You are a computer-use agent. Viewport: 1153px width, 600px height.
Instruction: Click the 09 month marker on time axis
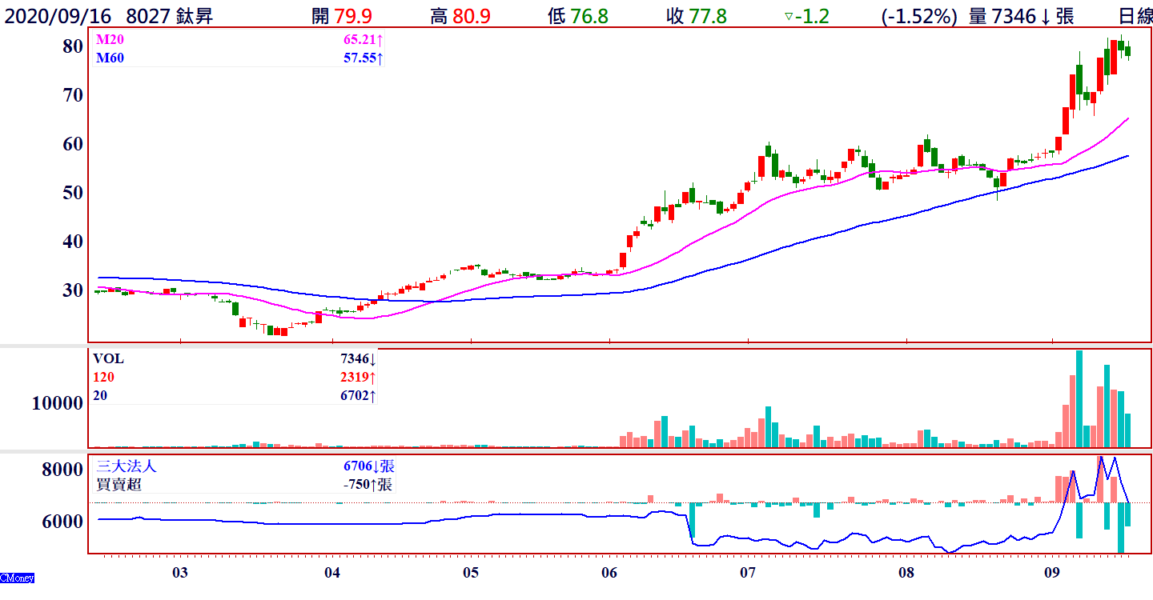point(1052,573)
